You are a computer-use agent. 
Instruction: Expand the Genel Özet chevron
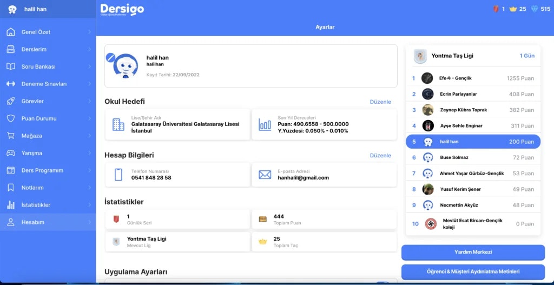[x=89, y=32]
